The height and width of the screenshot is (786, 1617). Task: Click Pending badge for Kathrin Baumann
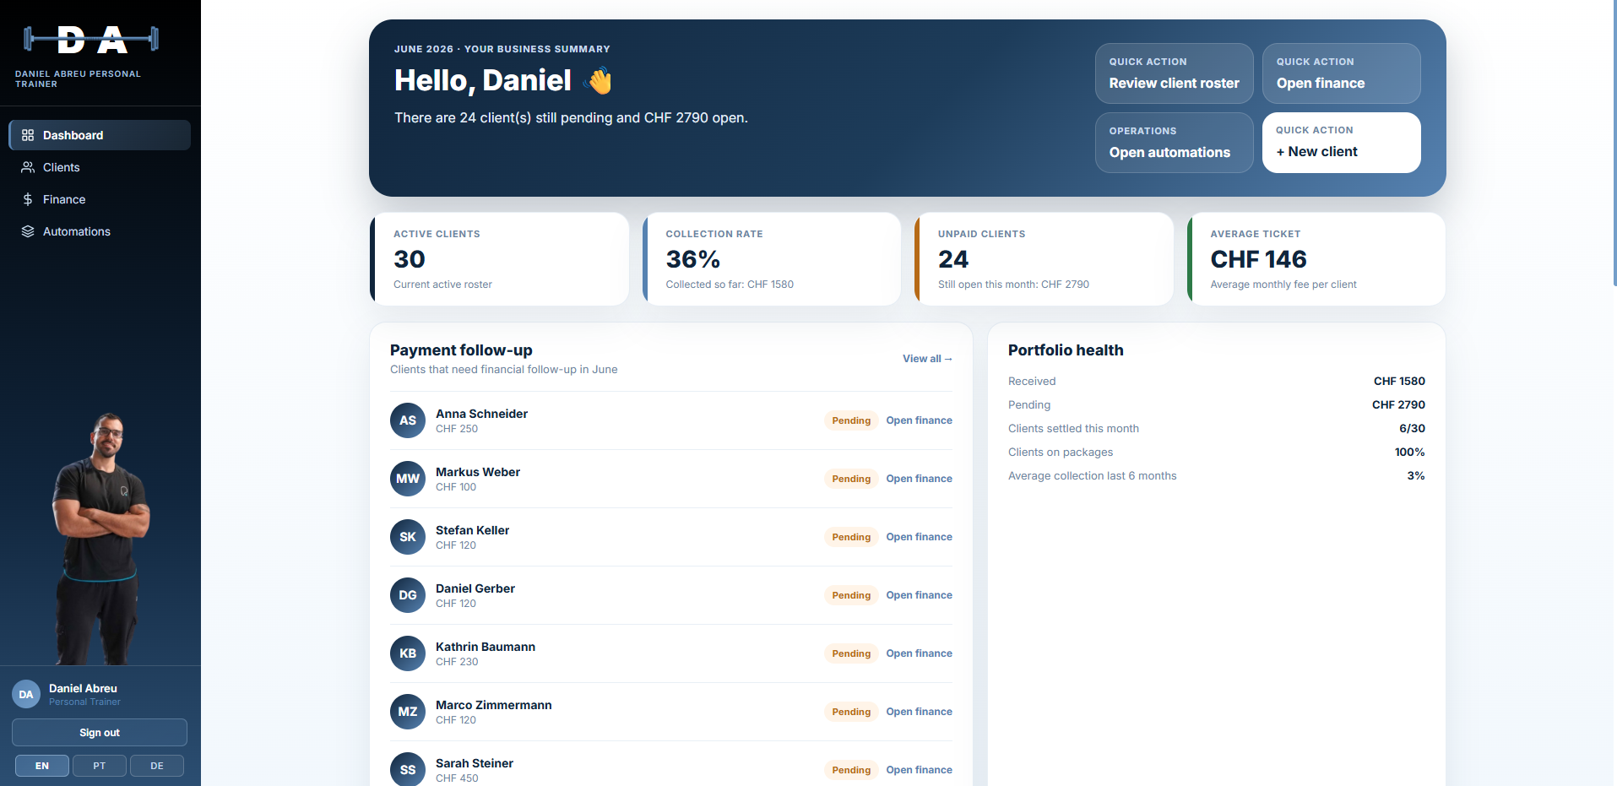tap(851, 653)
